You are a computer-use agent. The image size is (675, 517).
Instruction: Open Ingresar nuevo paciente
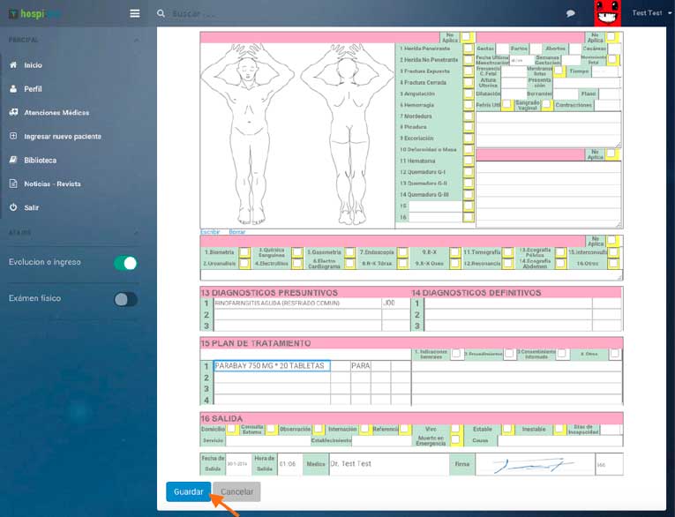coord(62,137)
